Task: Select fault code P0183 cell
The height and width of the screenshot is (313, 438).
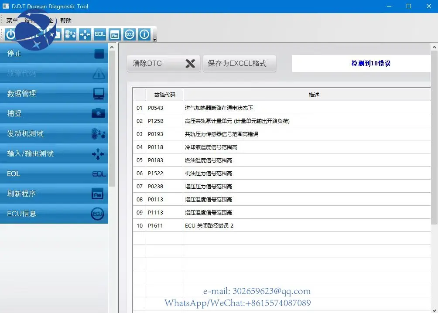Action: click(x=164, y=160)
